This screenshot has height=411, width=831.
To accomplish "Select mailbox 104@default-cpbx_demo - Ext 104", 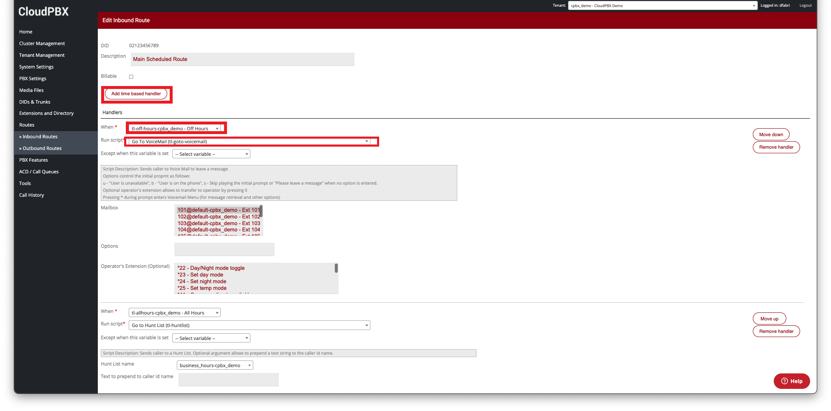I will point(219,230).
